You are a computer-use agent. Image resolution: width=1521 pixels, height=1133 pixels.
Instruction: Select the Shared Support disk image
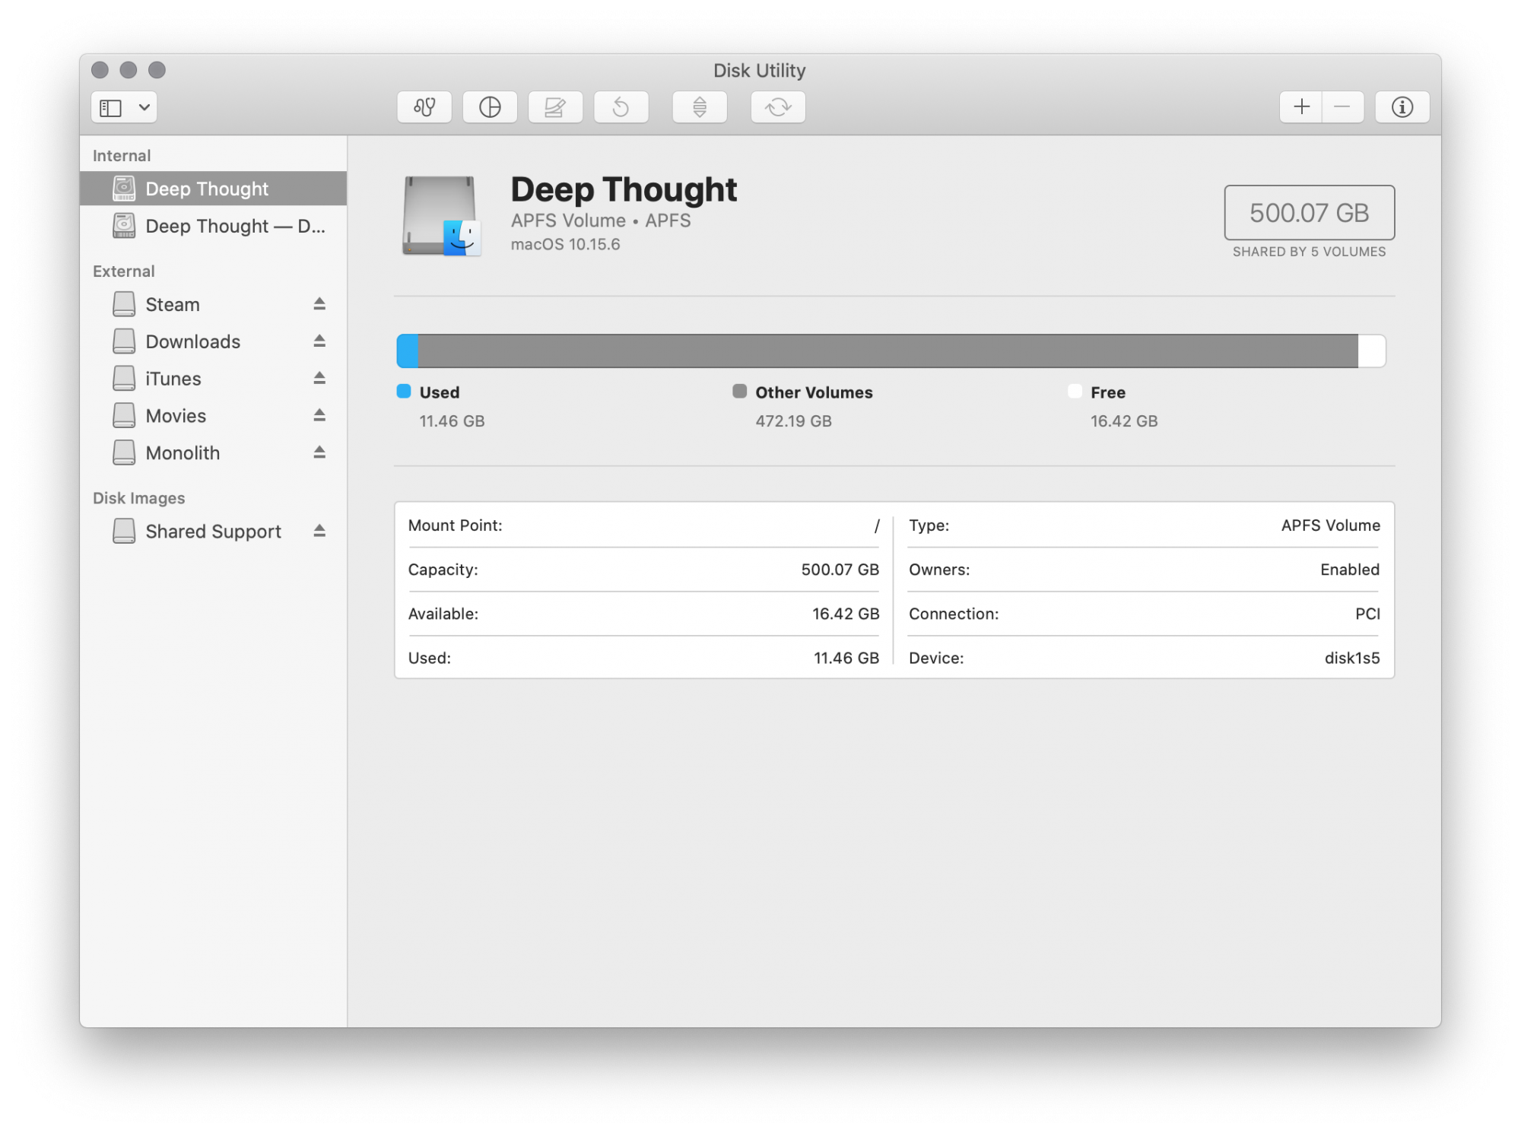pyautogui.click(x=214, y=531)
